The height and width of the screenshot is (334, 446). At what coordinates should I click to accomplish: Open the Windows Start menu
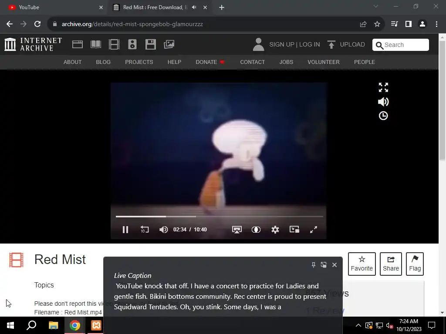10,325
